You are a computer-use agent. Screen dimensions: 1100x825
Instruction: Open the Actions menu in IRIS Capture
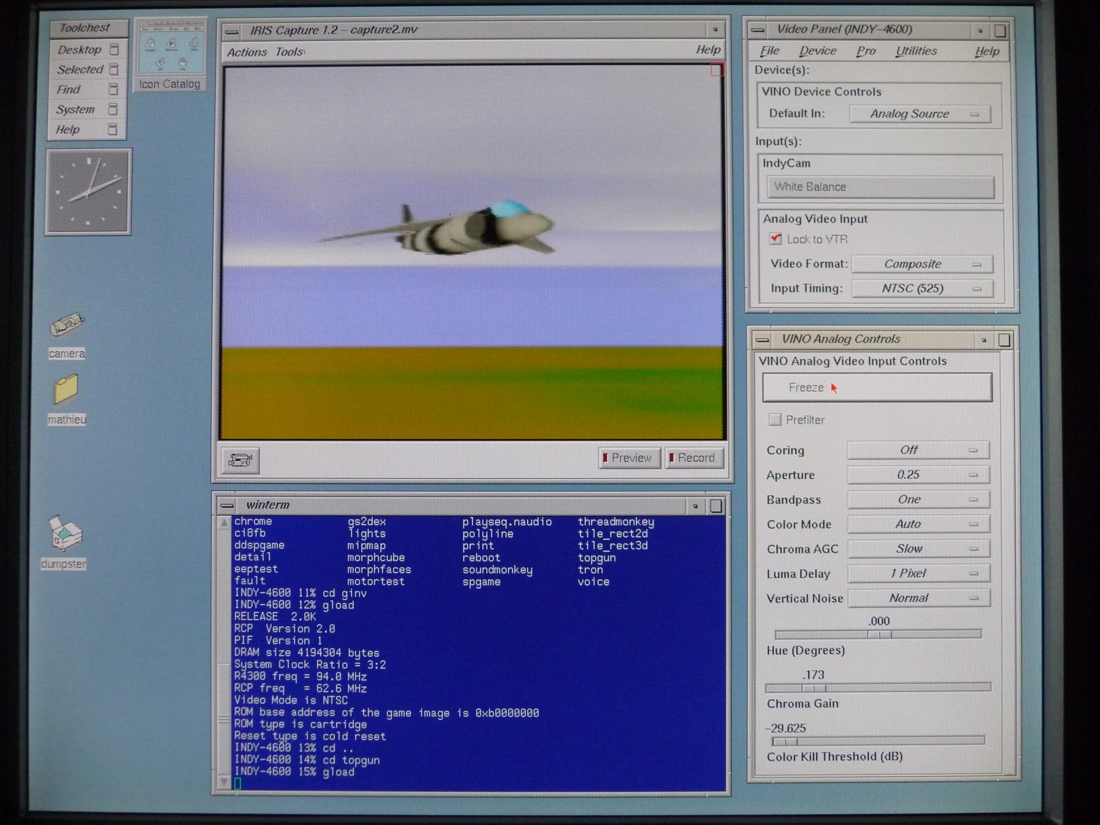(x=247, y=52)
